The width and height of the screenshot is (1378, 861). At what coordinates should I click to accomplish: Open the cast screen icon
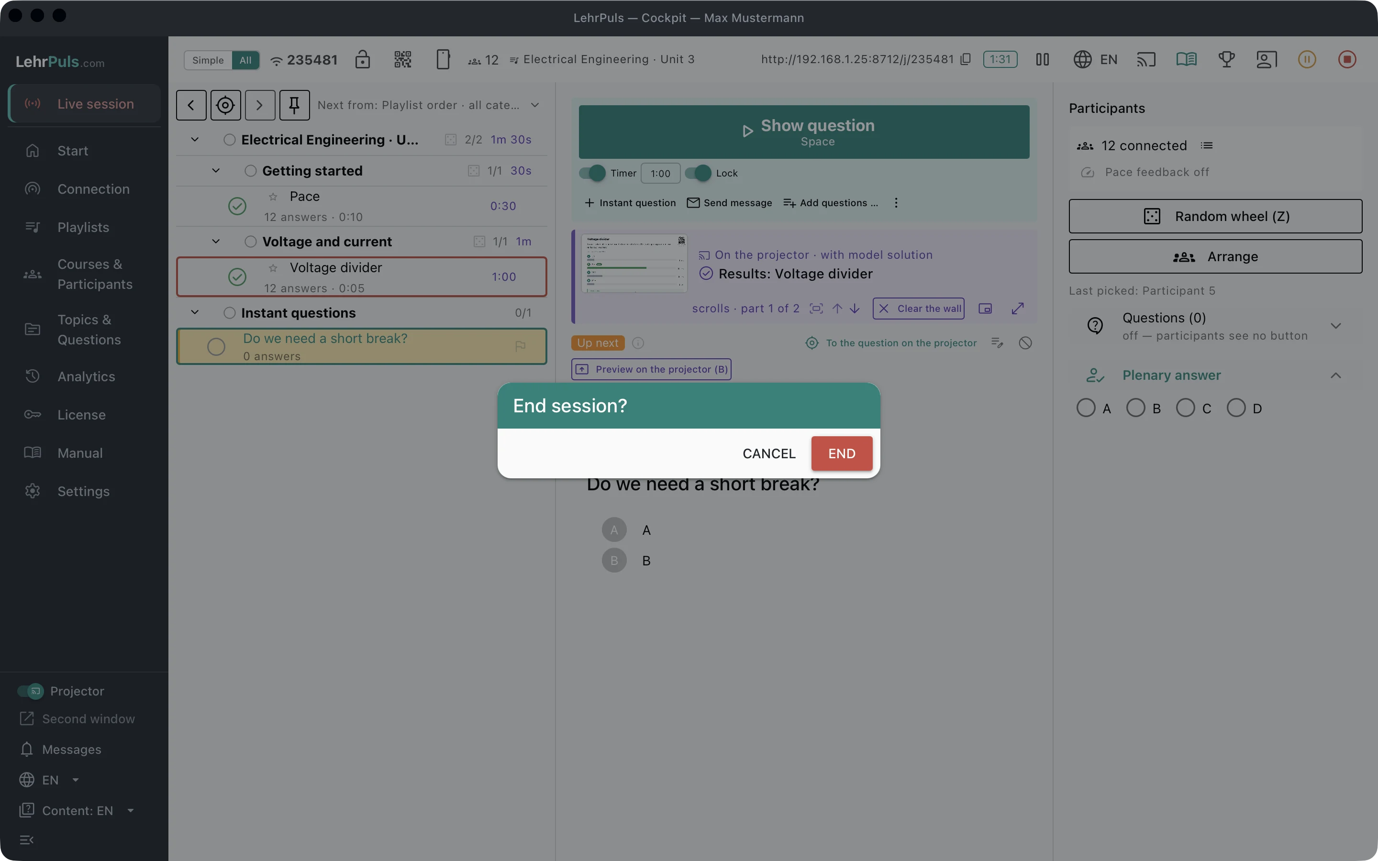tap(1146, 59)
